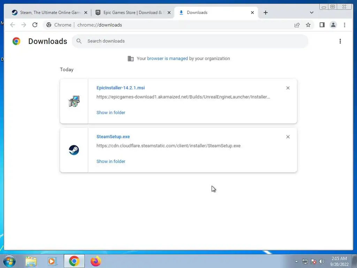Expand the tab search chevron
The width and height of the screenshot is (357, 268).
click(312, 13)
